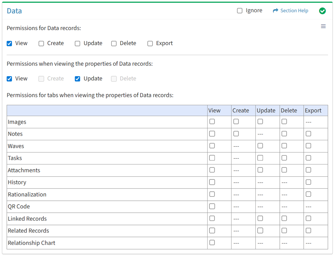
Task: Click the Section Help arrow icon
Action: (x=275, y=11)
